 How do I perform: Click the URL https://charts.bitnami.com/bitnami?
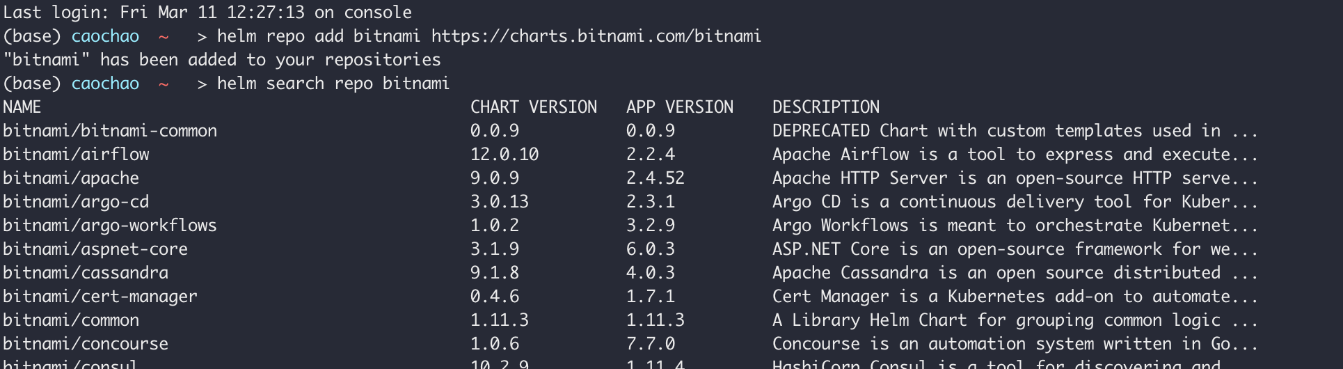[596, 36]
